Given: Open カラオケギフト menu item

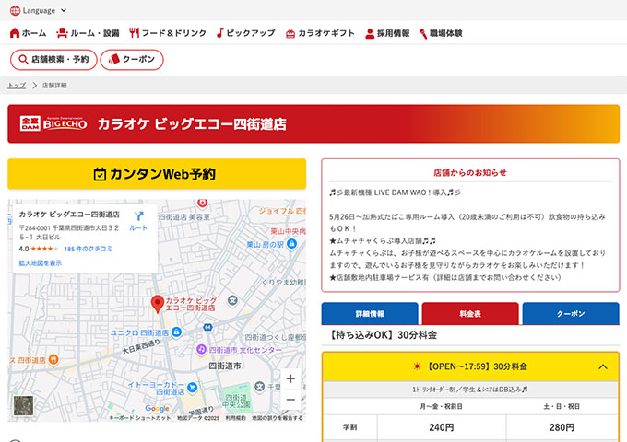Looking at the screenshot, I should pyautogui.click(x=320, y=33).
